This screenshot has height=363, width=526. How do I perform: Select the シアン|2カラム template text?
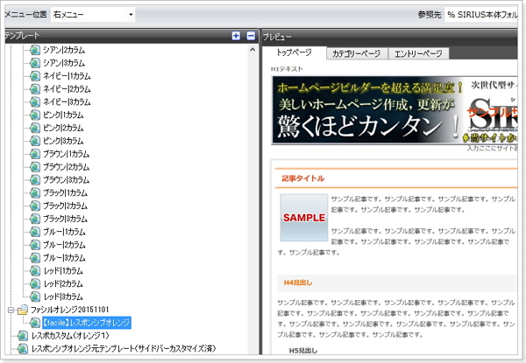(64, 50)
